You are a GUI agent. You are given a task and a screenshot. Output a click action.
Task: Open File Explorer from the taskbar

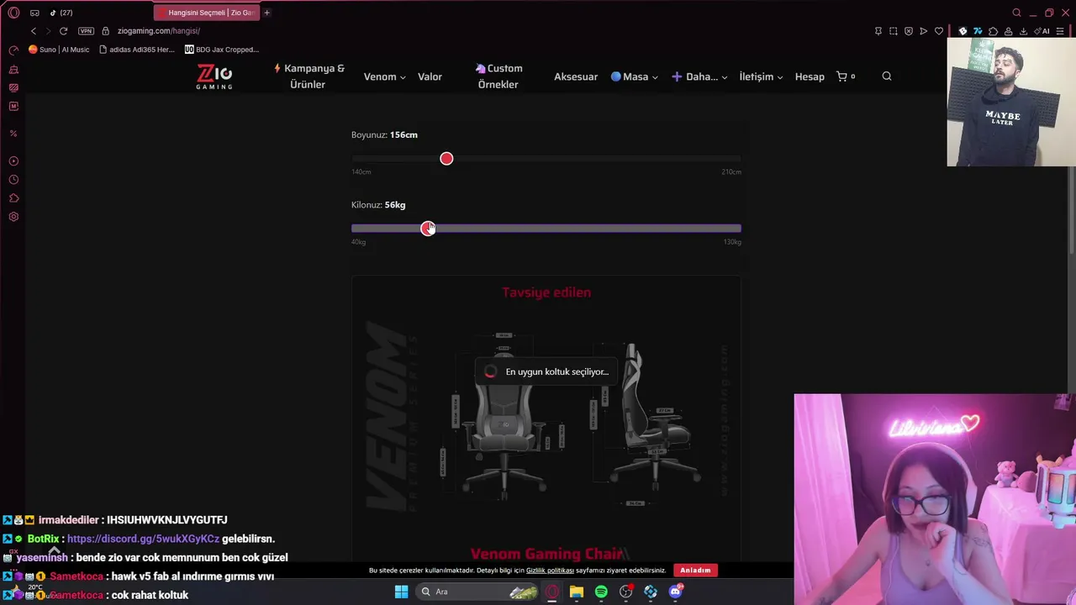[577, 592]
